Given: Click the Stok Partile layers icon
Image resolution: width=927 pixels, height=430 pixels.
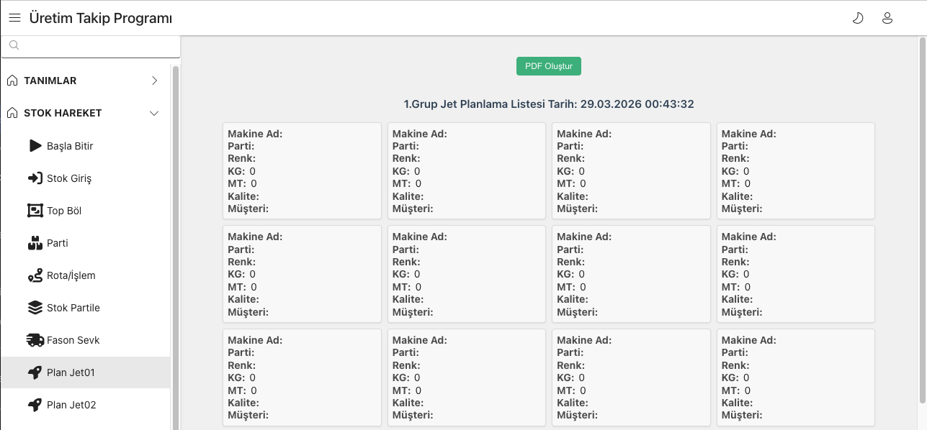Looking at the screenshot, I should [35, 308].
